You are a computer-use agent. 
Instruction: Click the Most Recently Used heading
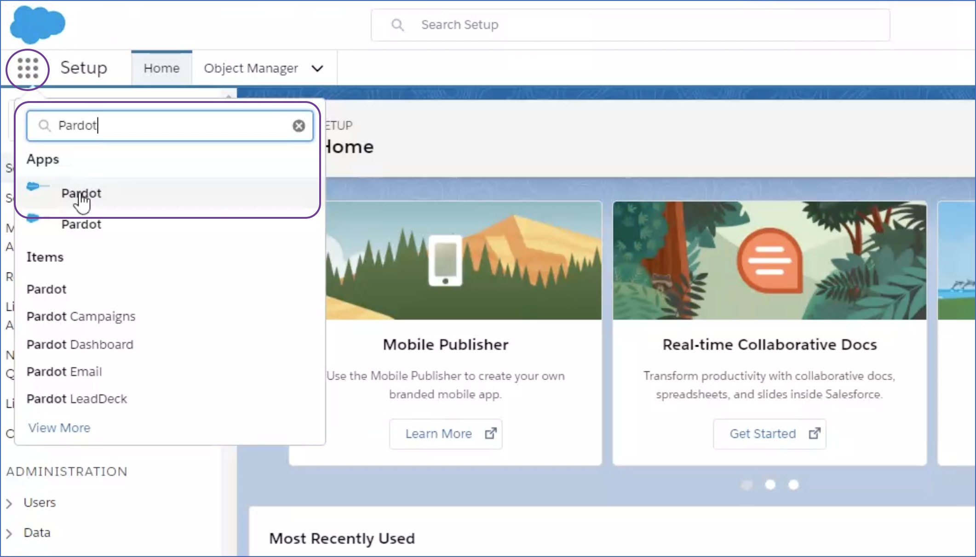(342, 538)
